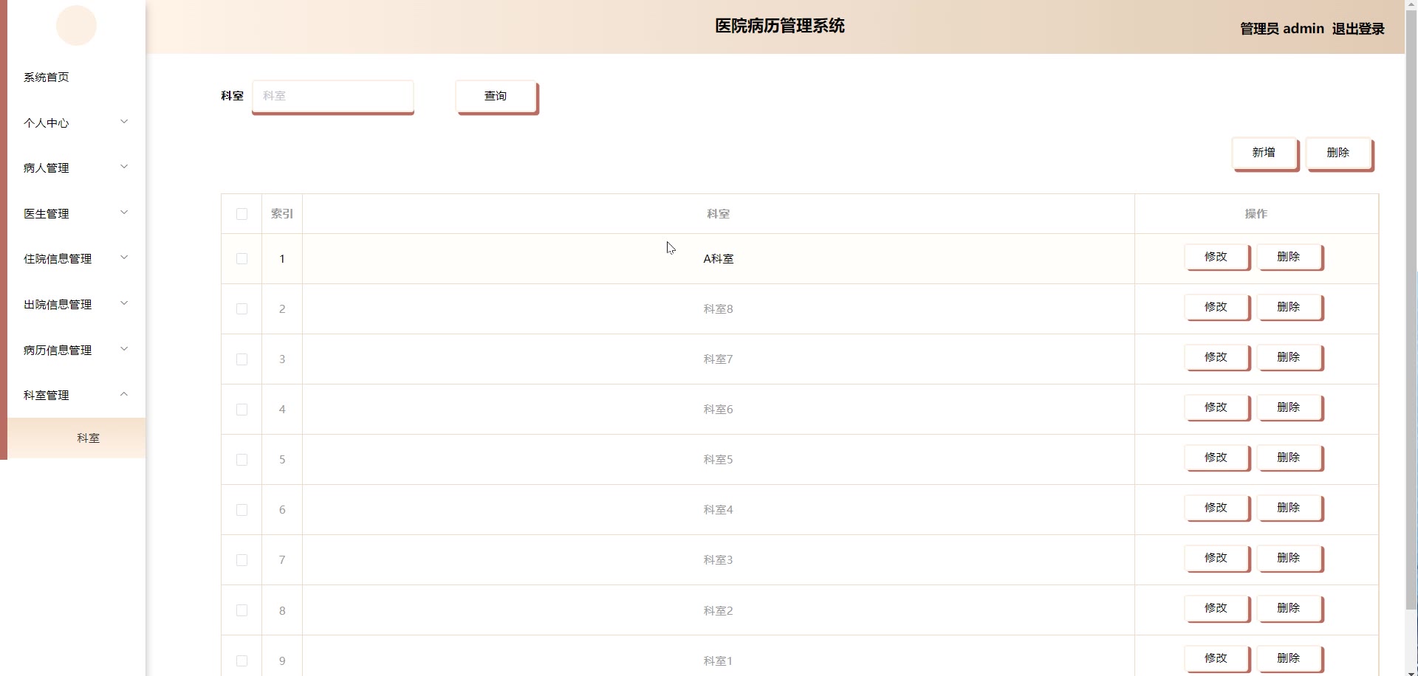
Task: Click 删除 for 科室7 row
Action: click(1289, 357)
